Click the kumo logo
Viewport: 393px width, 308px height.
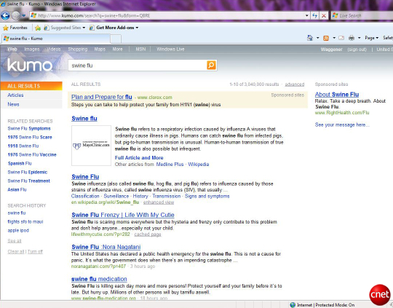(30, 66)
